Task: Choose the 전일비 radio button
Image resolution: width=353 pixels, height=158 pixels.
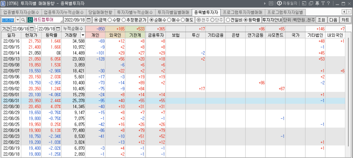Action: pos(228,20)
